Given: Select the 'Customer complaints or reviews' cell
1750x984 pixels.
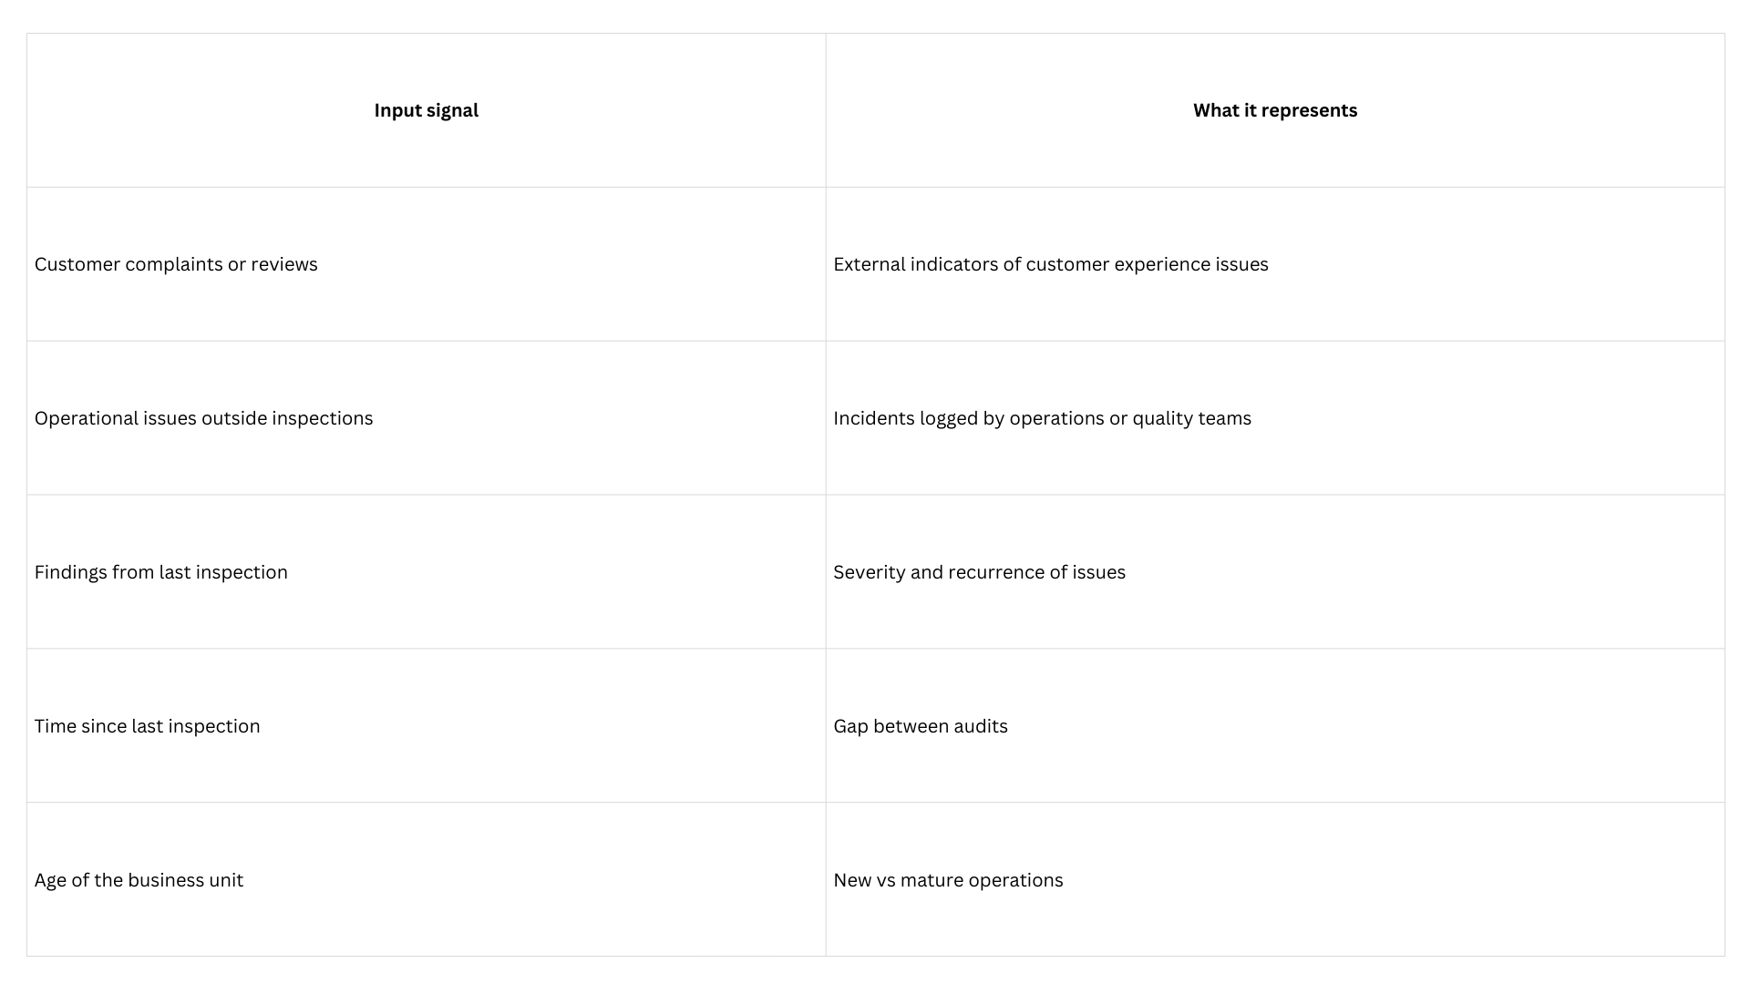Looking at the screenshot, I should click(x=176, y=264).
